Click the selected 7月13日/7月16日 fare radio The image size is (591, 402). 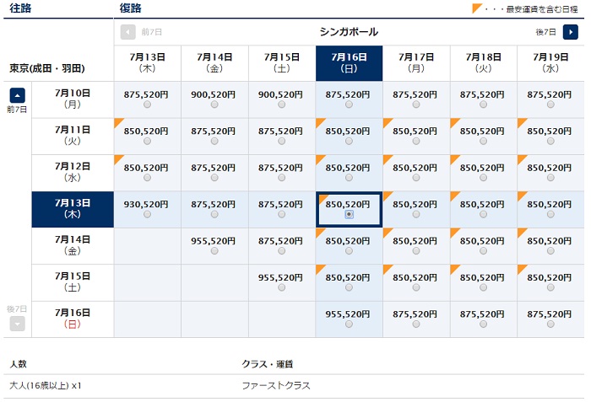[x=349, y=214]
